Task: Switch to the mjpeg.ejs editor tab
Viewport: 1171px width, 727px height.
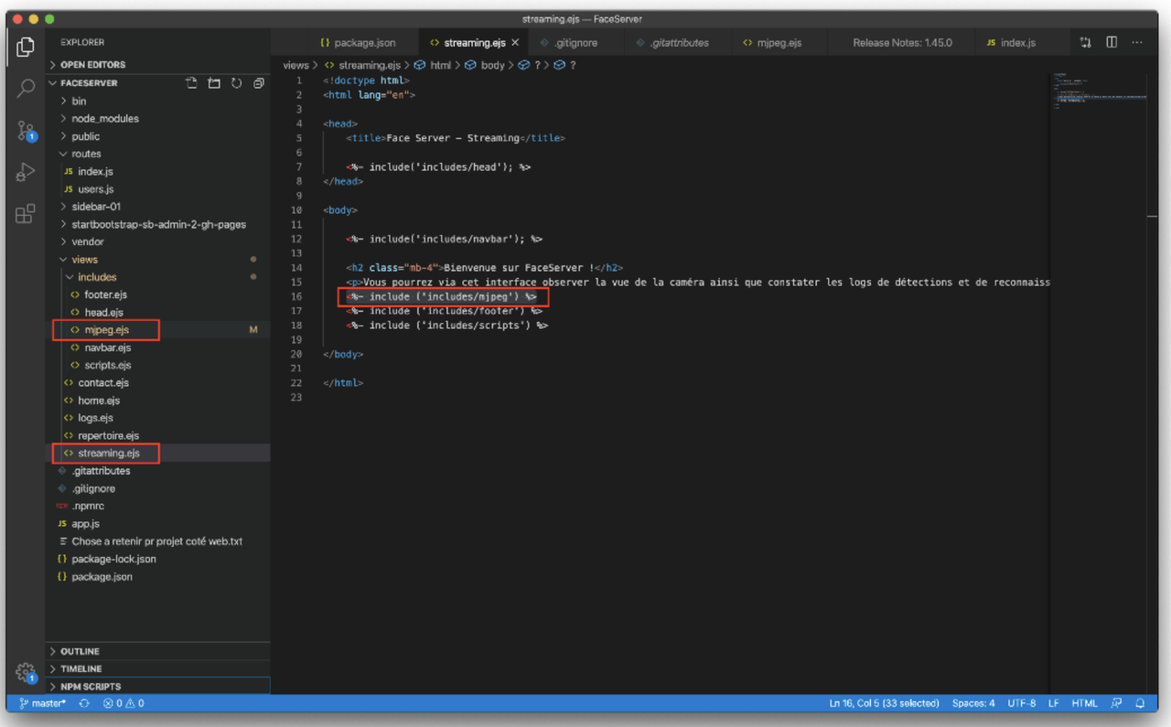Action: (x=771, y=42)
